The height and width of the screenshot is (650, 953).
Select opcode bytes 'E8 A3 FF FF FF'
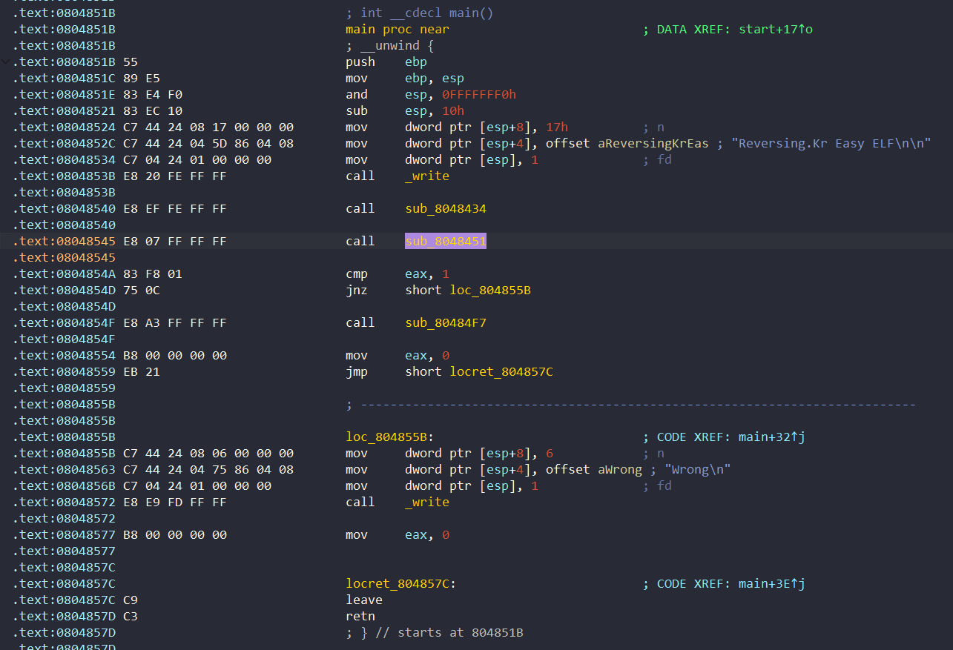click(175, 322)
